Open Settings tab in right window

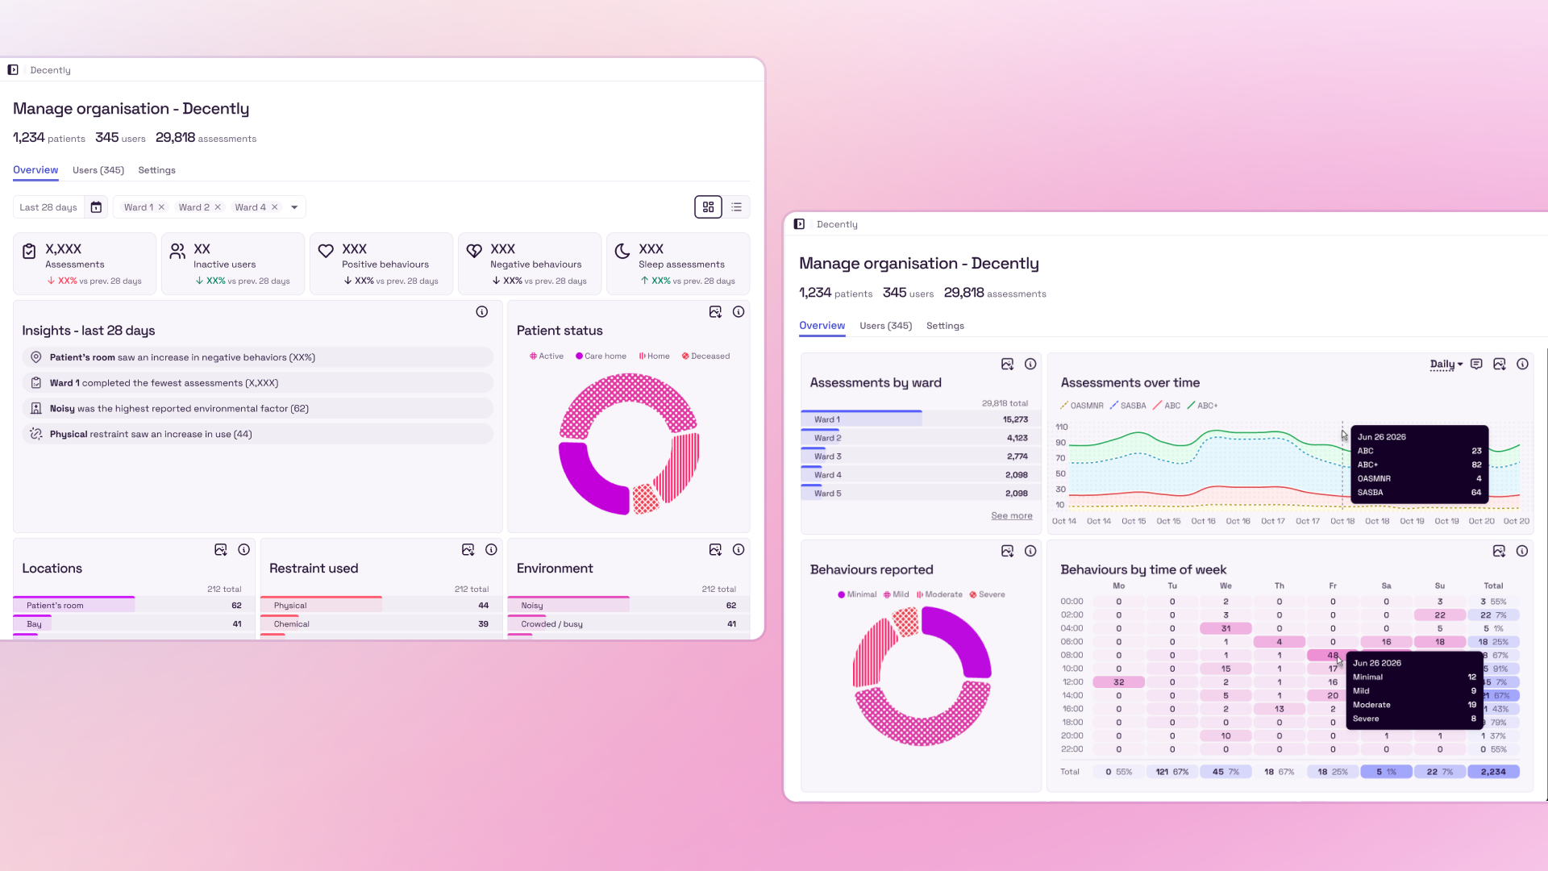point(945,326)
